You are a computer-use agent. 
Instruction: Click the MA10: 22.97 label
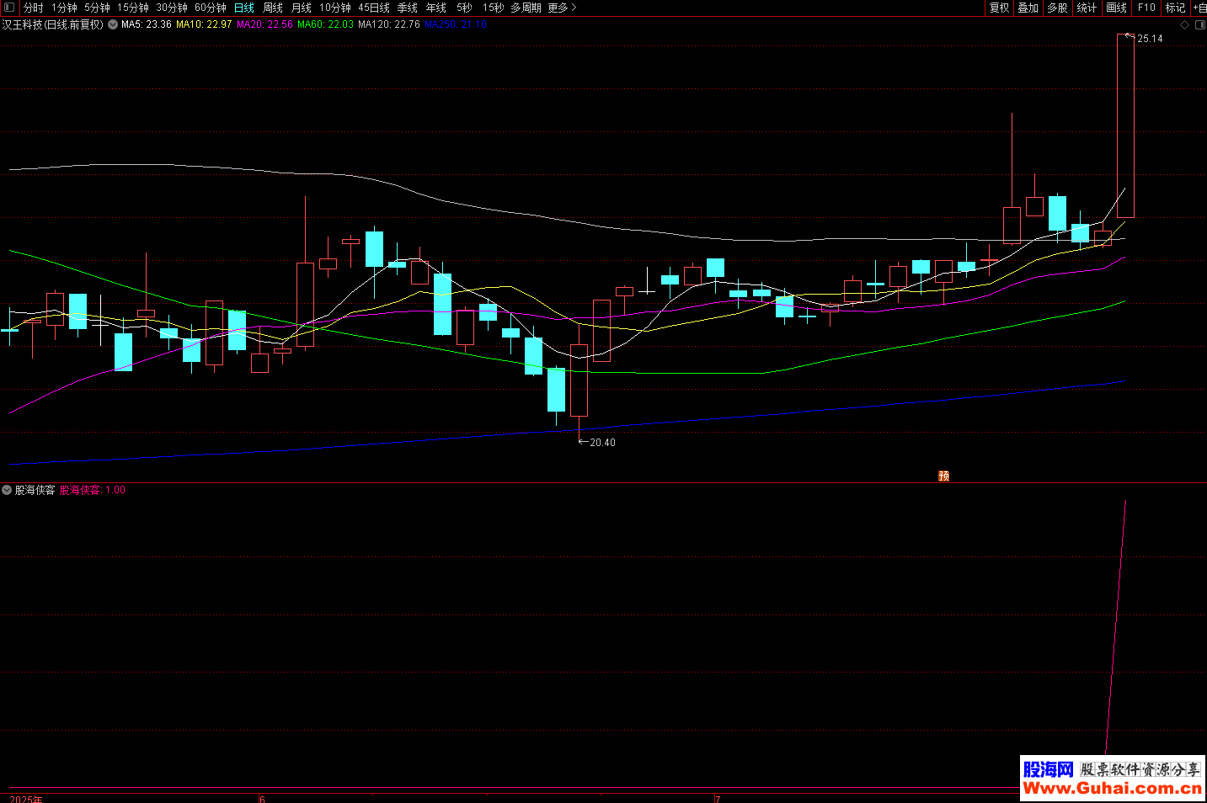point(204,24)
